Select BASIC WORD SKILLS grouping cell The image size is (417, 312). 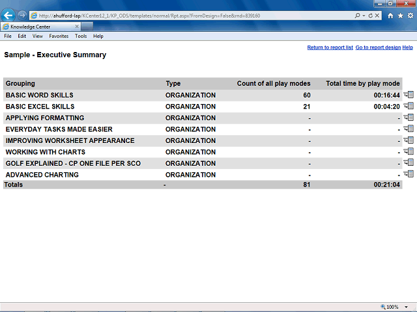tap(39, 95)
